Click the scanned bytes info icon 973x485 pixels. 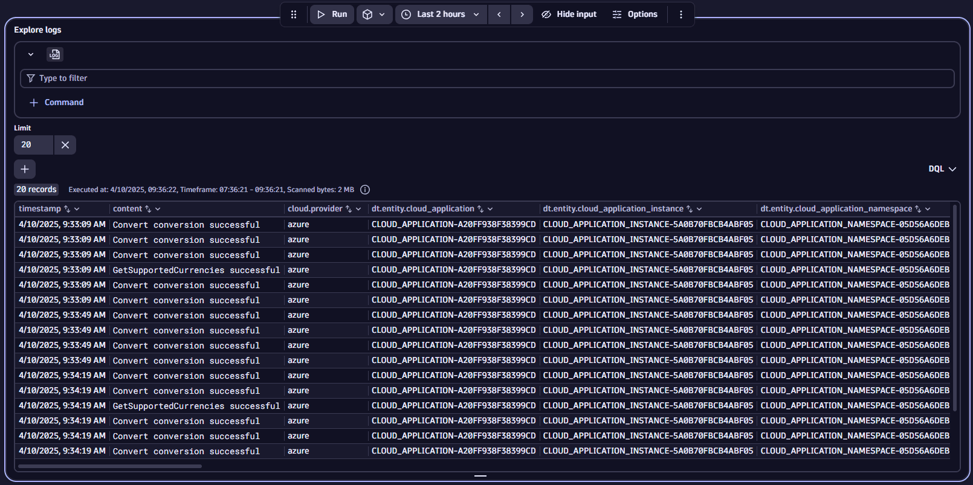(x=365, y=190)
